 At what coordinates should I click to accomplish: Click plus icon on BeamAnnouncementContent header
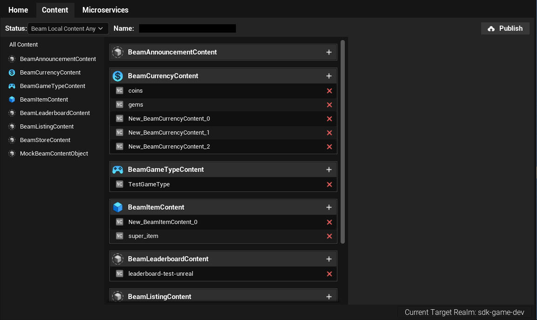tap(329, 52)
